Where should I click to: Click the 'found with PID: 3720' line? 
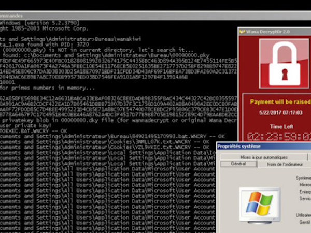pos(45,45)
